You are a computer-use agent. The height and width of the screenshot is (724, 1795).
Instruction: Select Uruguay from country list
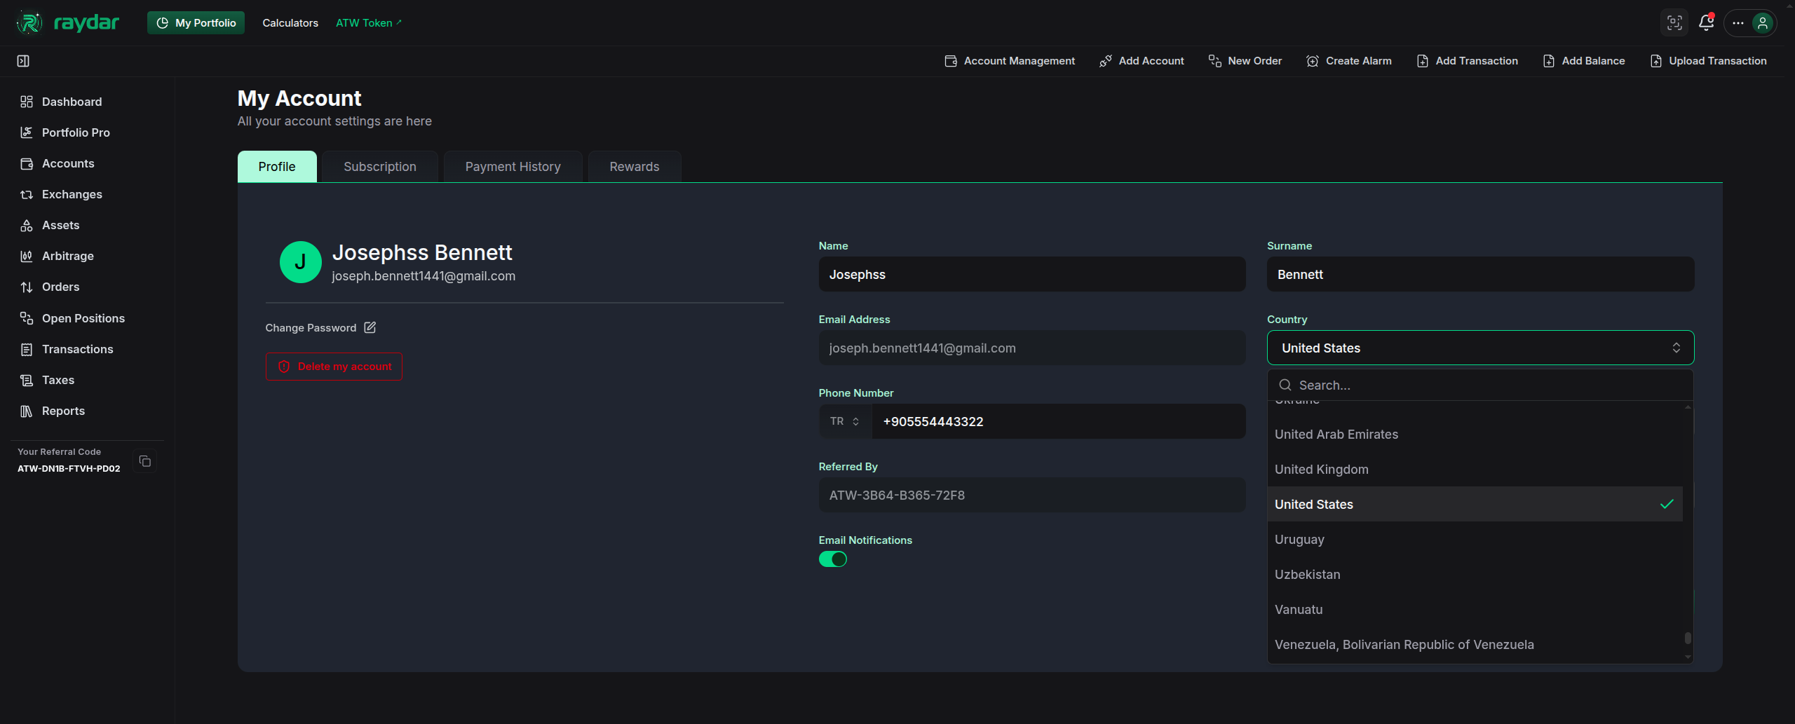tap(1475, 539)
